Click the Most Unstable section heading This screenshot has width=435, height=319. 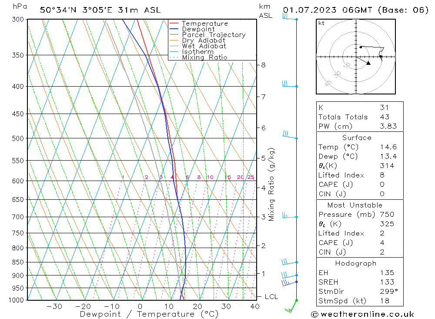pyautogui.click(x=355, y=205)
